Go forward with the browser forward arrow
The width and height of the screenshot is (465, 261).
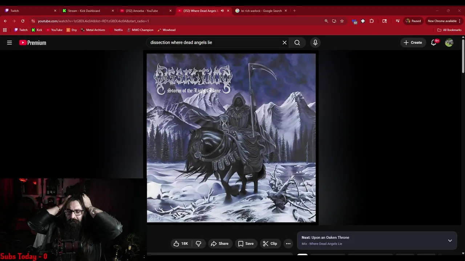point(14,21)
